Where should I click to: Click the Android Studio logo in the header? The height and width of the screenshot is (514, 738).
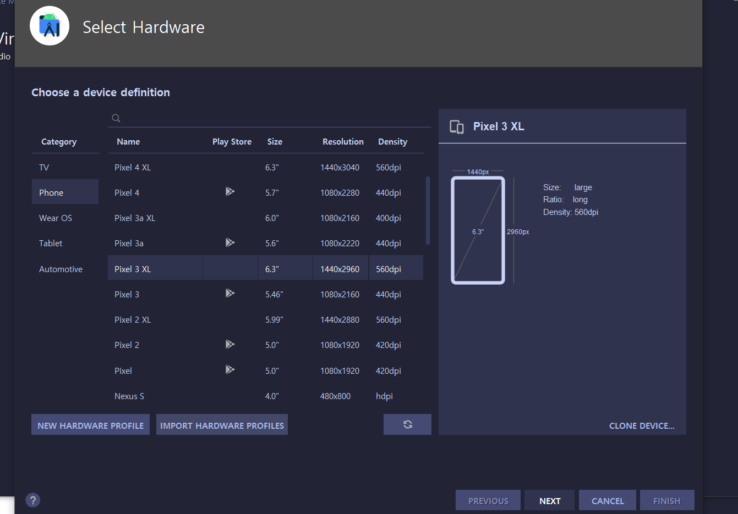coord(49,25)
